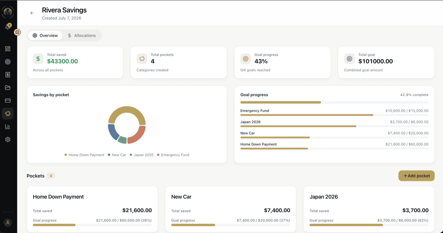Click the target icon on Goal progress card
Screen dimensions: 443x233
coord(246,59)
